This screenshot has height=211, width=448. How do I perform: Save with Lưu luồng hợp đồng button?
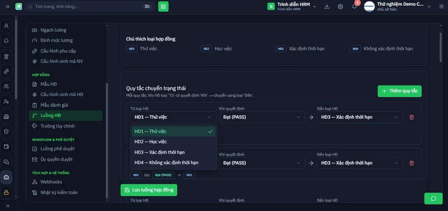tap(149, 190)
